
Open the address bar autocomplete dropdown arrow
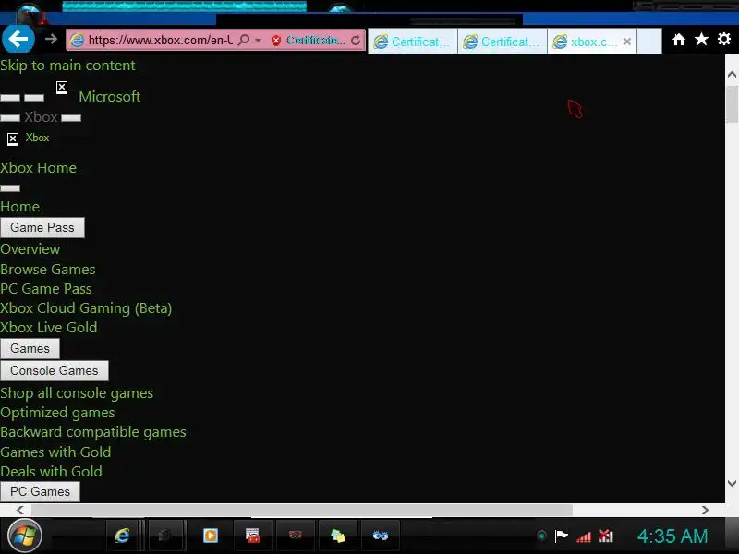coord(259,41)
